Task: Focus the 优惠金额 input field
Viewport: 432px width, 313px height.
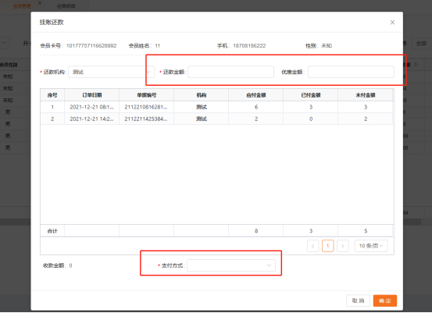Action: coord(351,72)
